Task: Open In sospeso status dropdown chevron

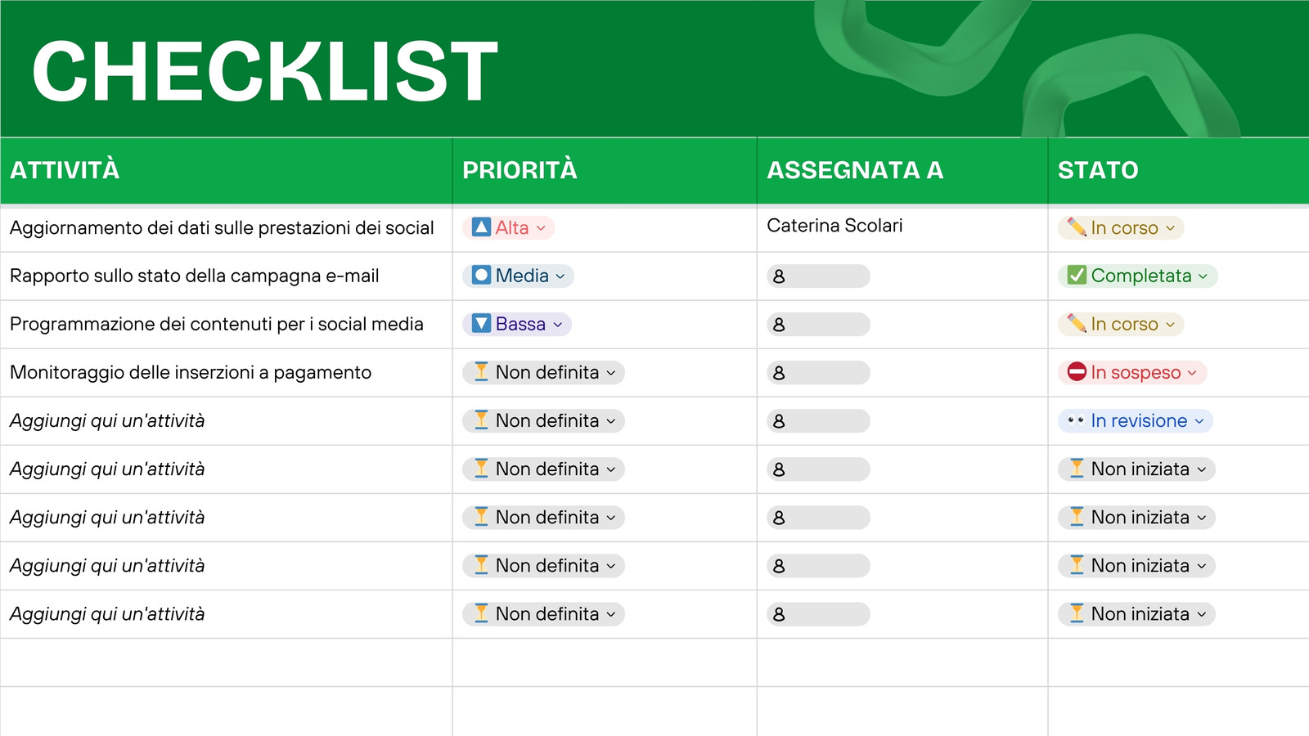Action: pyautogui.click(x=1192, y=373)
